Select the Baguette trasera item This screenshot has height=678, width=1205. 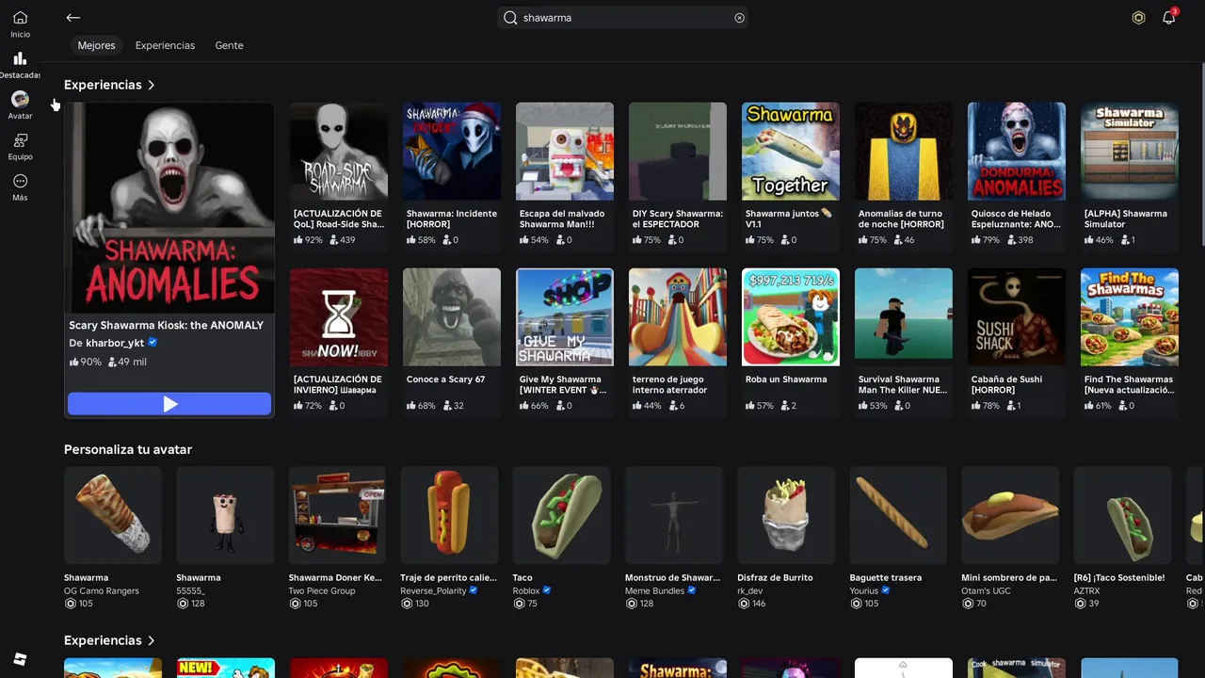coord(898,515)
